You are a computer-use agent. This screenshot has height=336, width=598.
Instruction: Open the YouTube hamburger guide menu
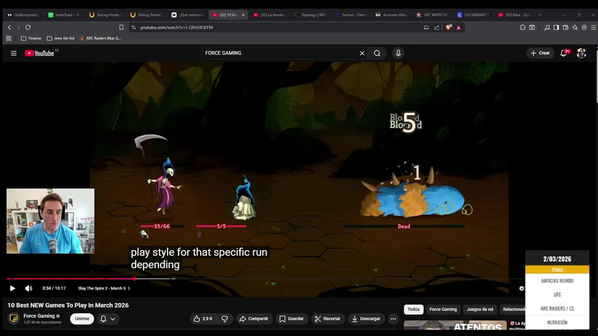tap(14, 53)
